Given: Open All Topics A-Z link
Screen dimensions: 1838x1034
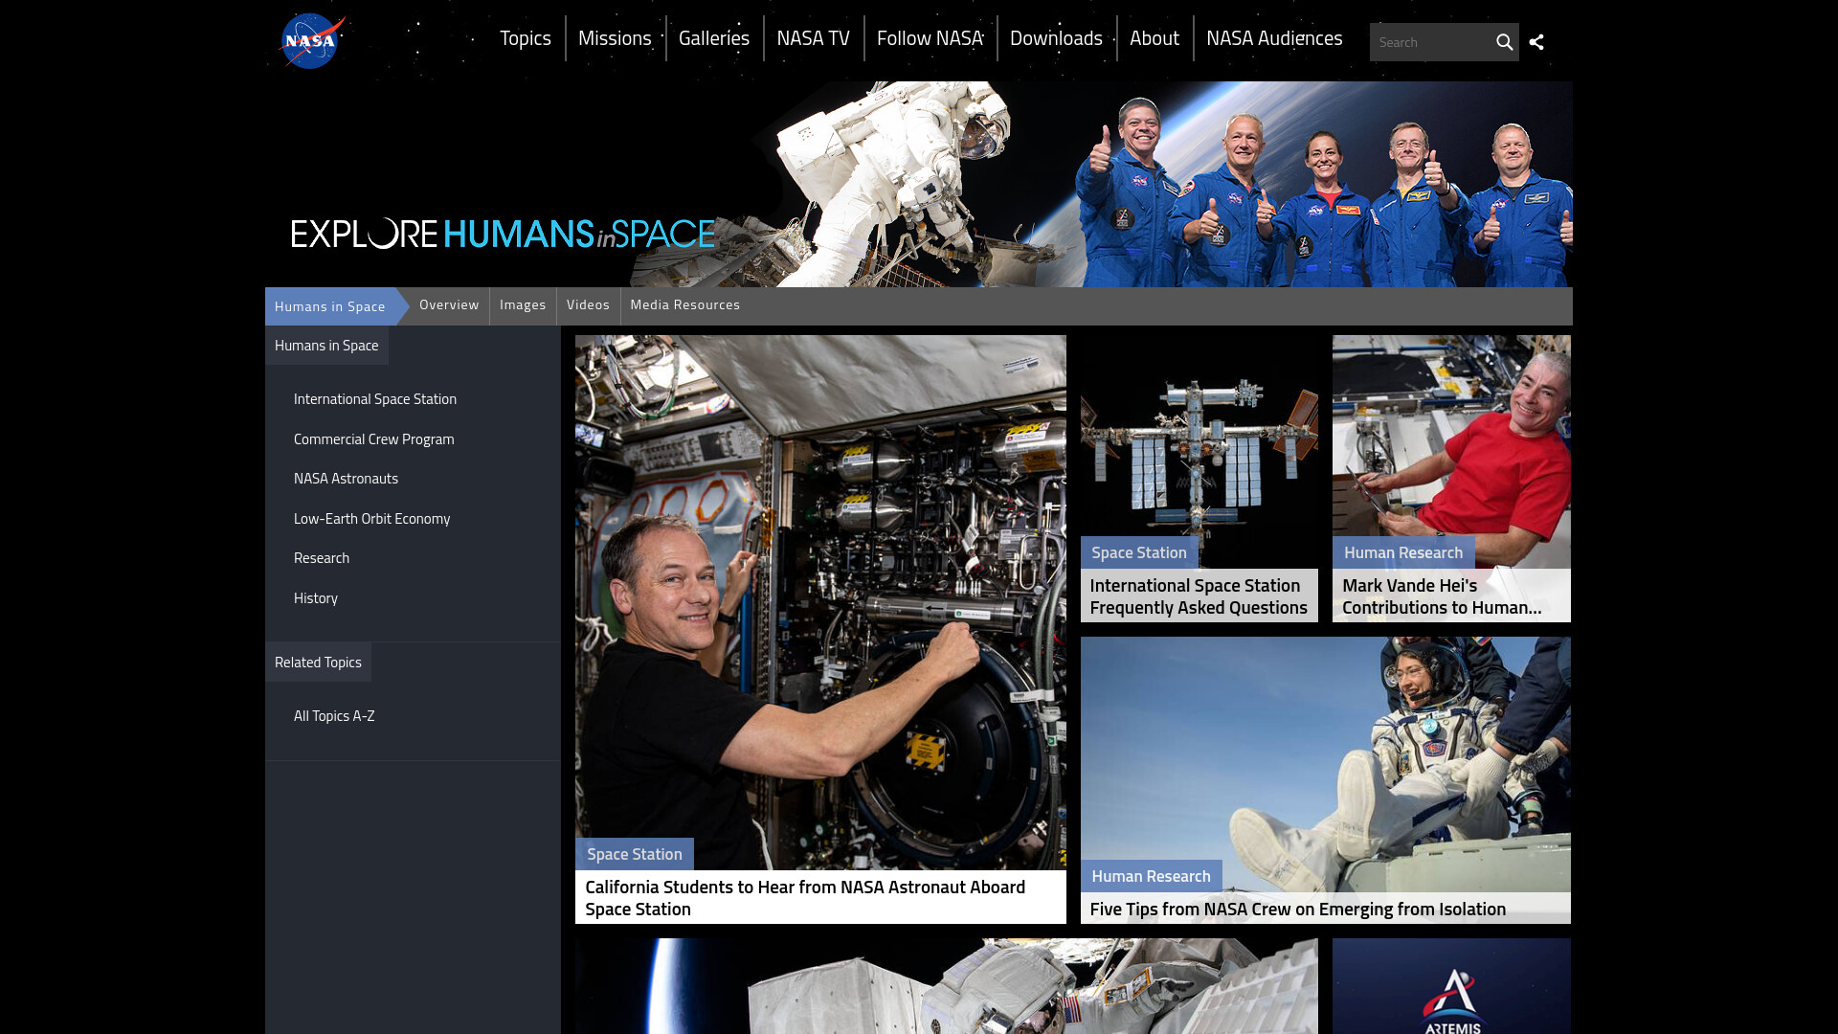Looking at the screenshot, I should coord(334,716).
